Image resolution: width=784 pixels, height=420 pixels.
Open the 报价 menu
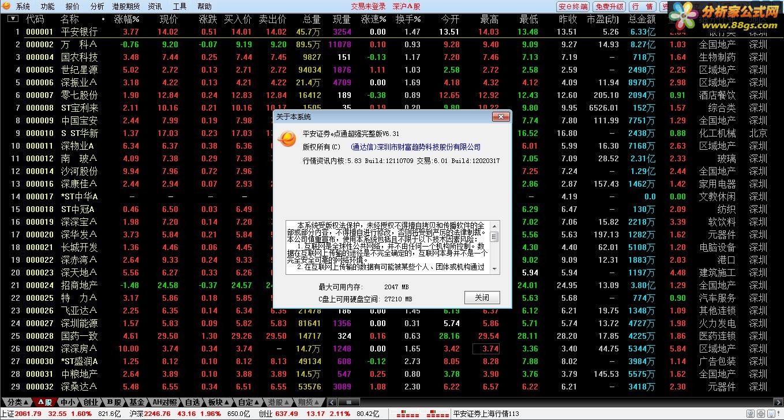click(73, 6)
